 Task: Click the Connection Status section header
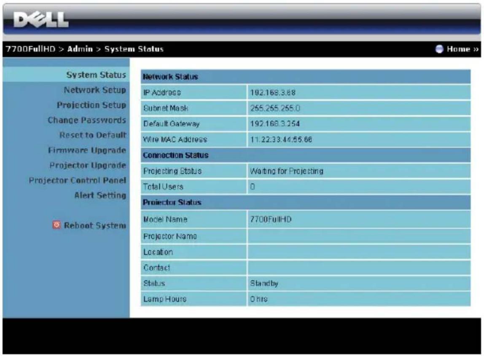click(175, 155)
